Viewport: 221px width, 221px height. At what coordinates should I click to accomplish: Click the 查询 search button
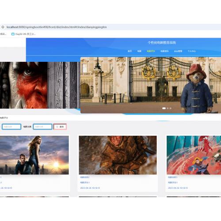[x=60, y=127]
